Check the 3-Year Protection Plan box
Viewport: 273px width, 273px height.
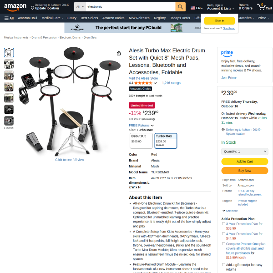pyautogui.click(x=223, y=224)
